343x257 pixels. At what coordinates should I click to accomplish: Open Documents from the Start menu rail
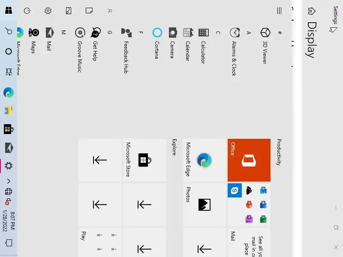click(x=89, y=10)
